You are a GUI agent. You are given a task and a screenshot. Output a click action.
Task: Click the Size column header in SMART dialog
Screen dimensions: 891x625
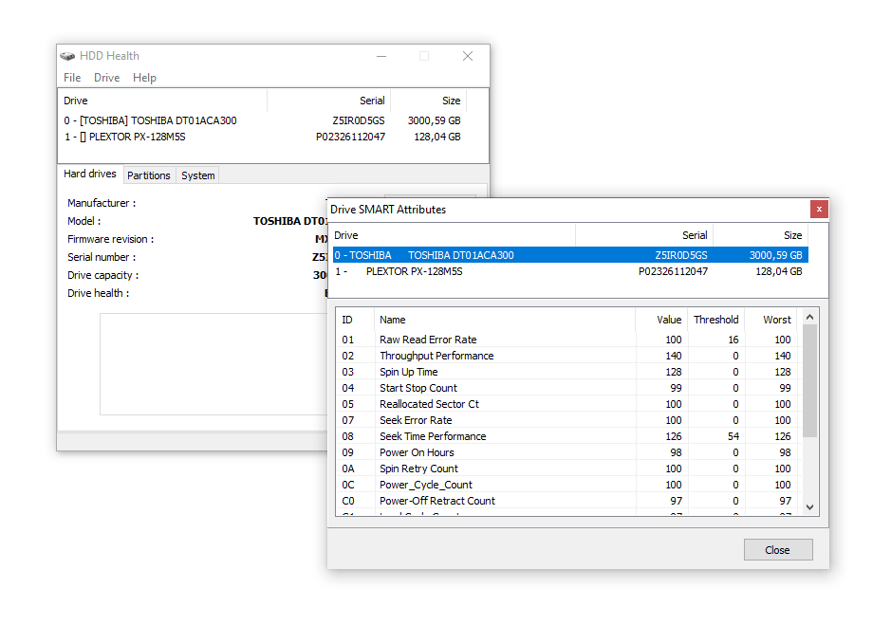pyautogui.click(x=761, y=235)
